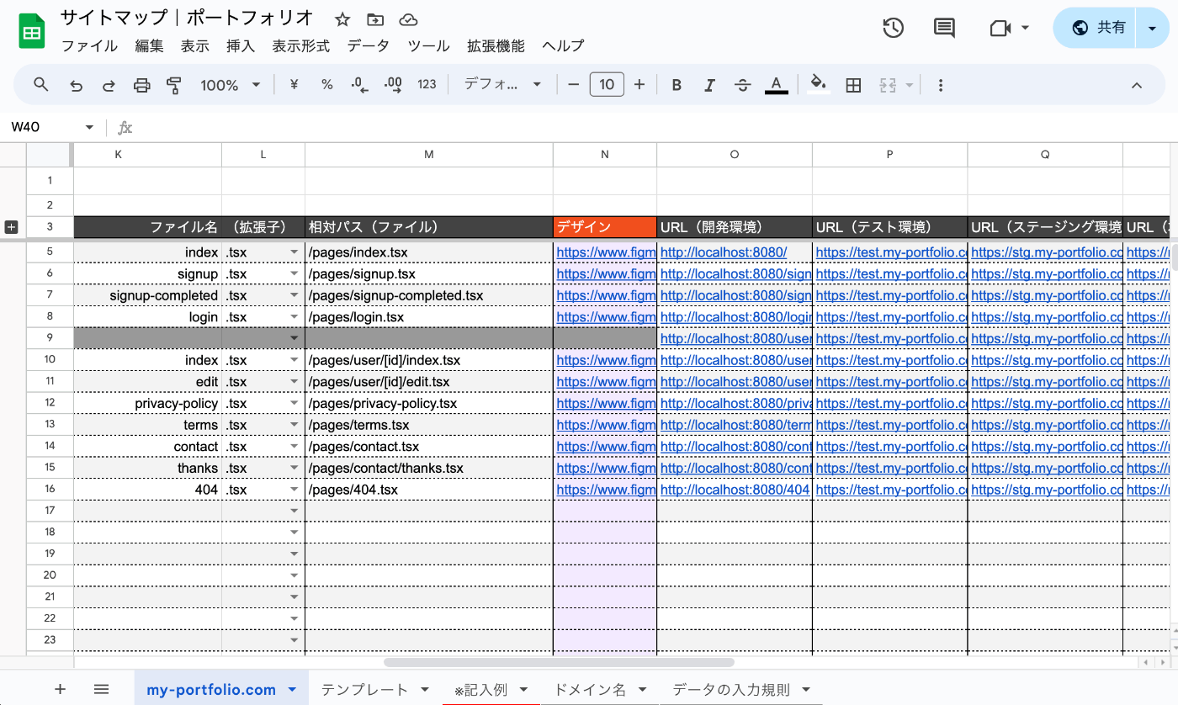Open font family dropdown
The width and height of the screenshot is (1178, 705).
pyautogui.click(x=503, y=84)
